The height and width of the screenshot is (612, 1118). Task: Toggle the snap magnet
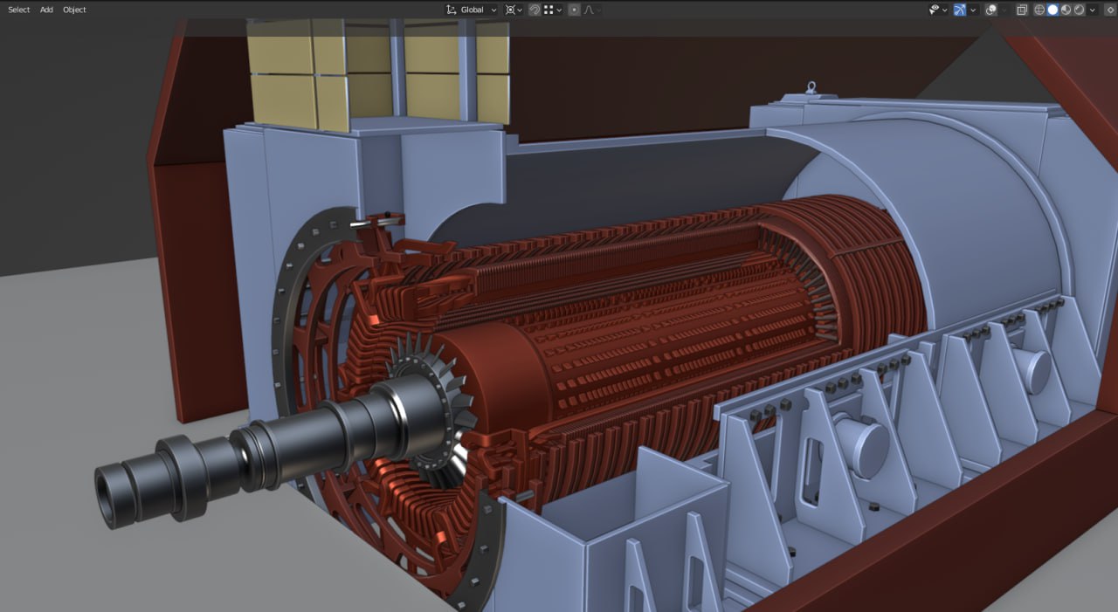coord(534,10)
